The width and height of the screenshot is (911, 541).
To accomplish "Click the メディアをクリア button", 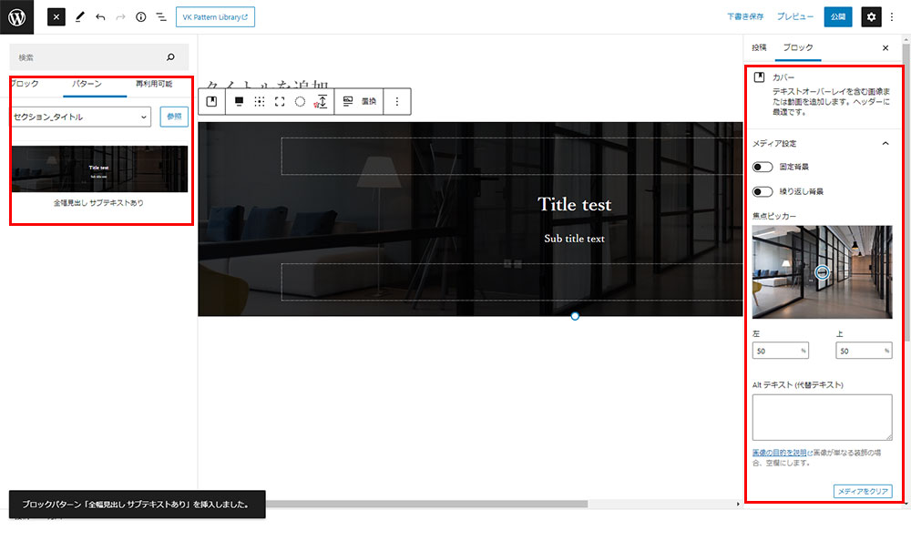I will (862, 492).
